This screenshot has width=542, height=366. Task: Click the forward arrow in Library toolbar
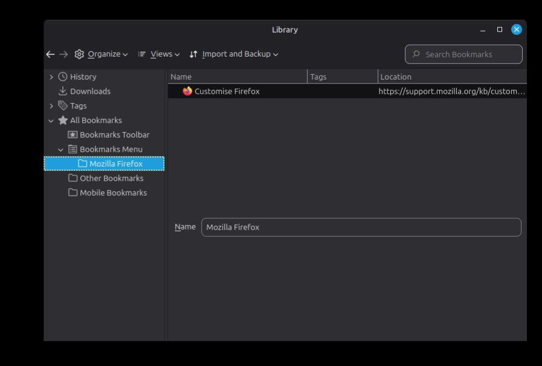(x=63, y=54)
